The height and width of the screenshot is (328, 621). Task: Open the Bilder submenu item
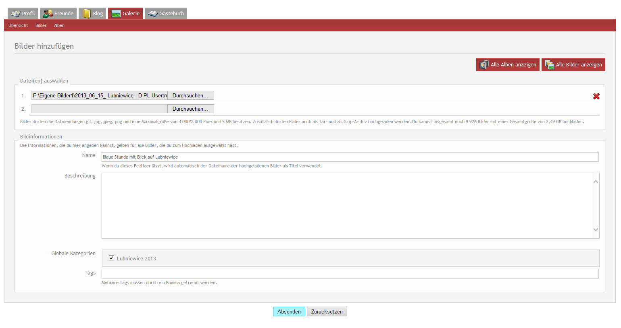(x=41, y=25)
